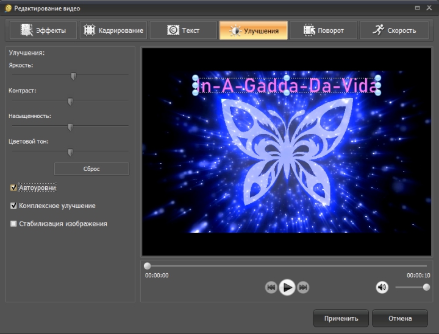The image size is (439, 334).
Task: Click the Сброс reset button
Action: (x=91, y=169)
